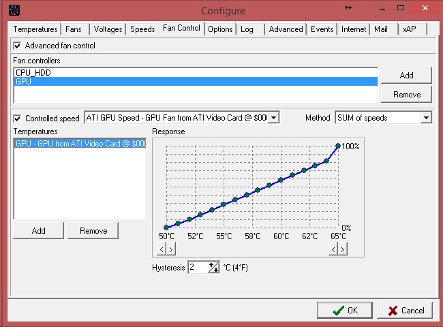Disable the Controlled speed checkbox

18,118
